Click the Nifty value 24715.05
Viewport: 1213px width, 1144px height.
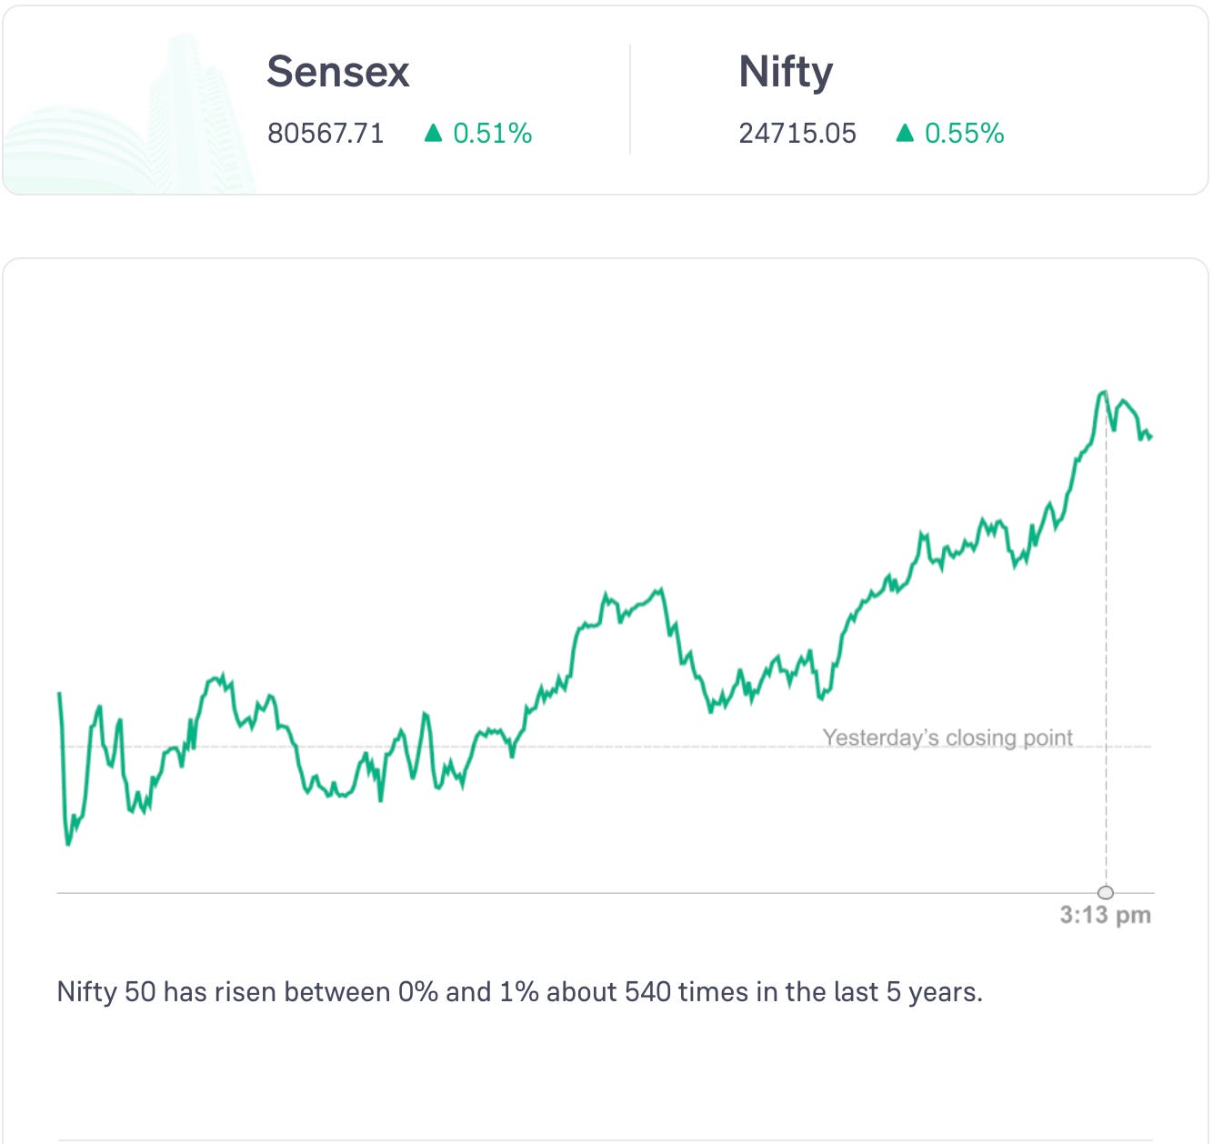coord(797,134)
